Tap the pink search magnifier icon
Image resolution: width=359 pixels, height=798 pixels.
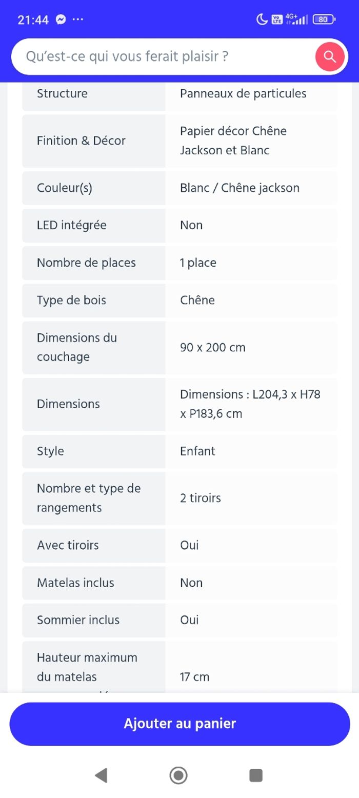tap(330, 56)
